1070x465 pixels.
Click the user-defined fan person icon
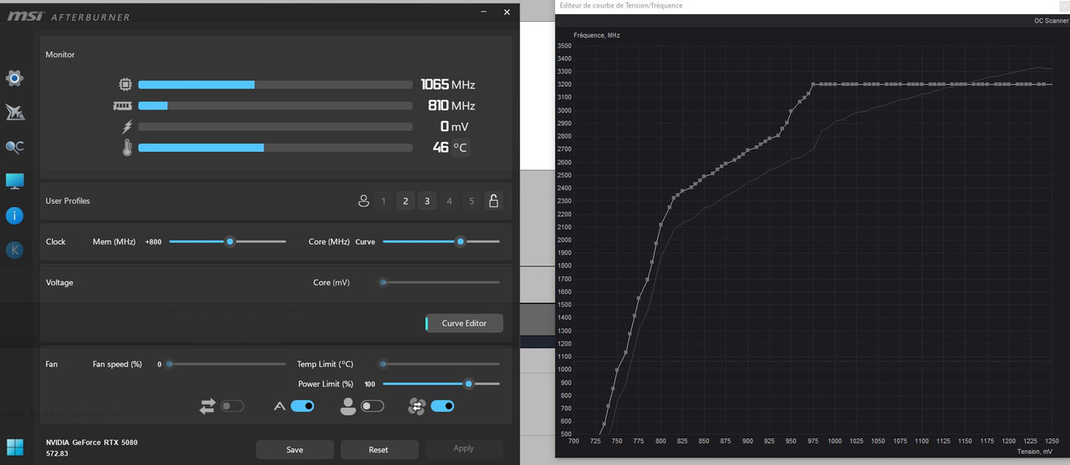pyautogui.click(x=349, y=407)
